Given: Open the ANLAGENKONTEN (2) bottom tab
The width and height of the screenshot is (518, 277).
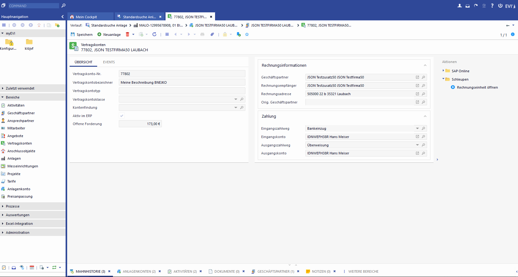Looking at the screenshot, I should point(139,271).
